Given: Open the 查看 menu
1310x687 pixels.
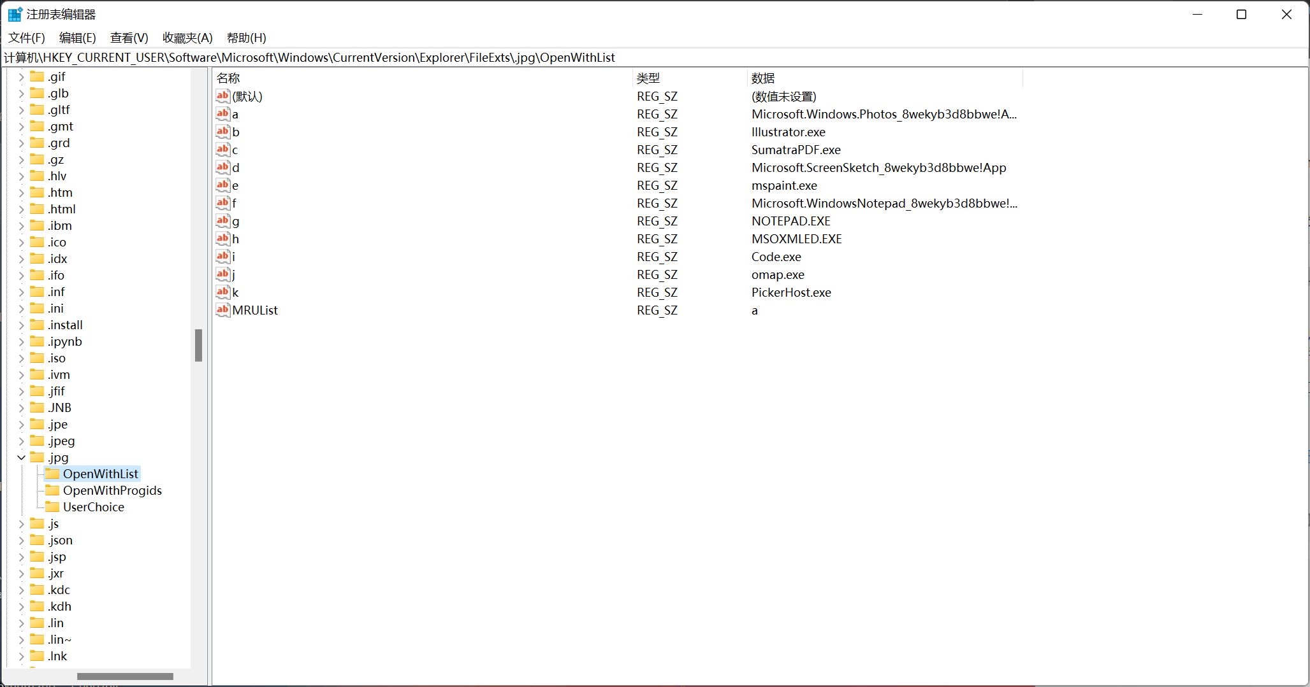Looking at the screenshot, I should [129, 38].
